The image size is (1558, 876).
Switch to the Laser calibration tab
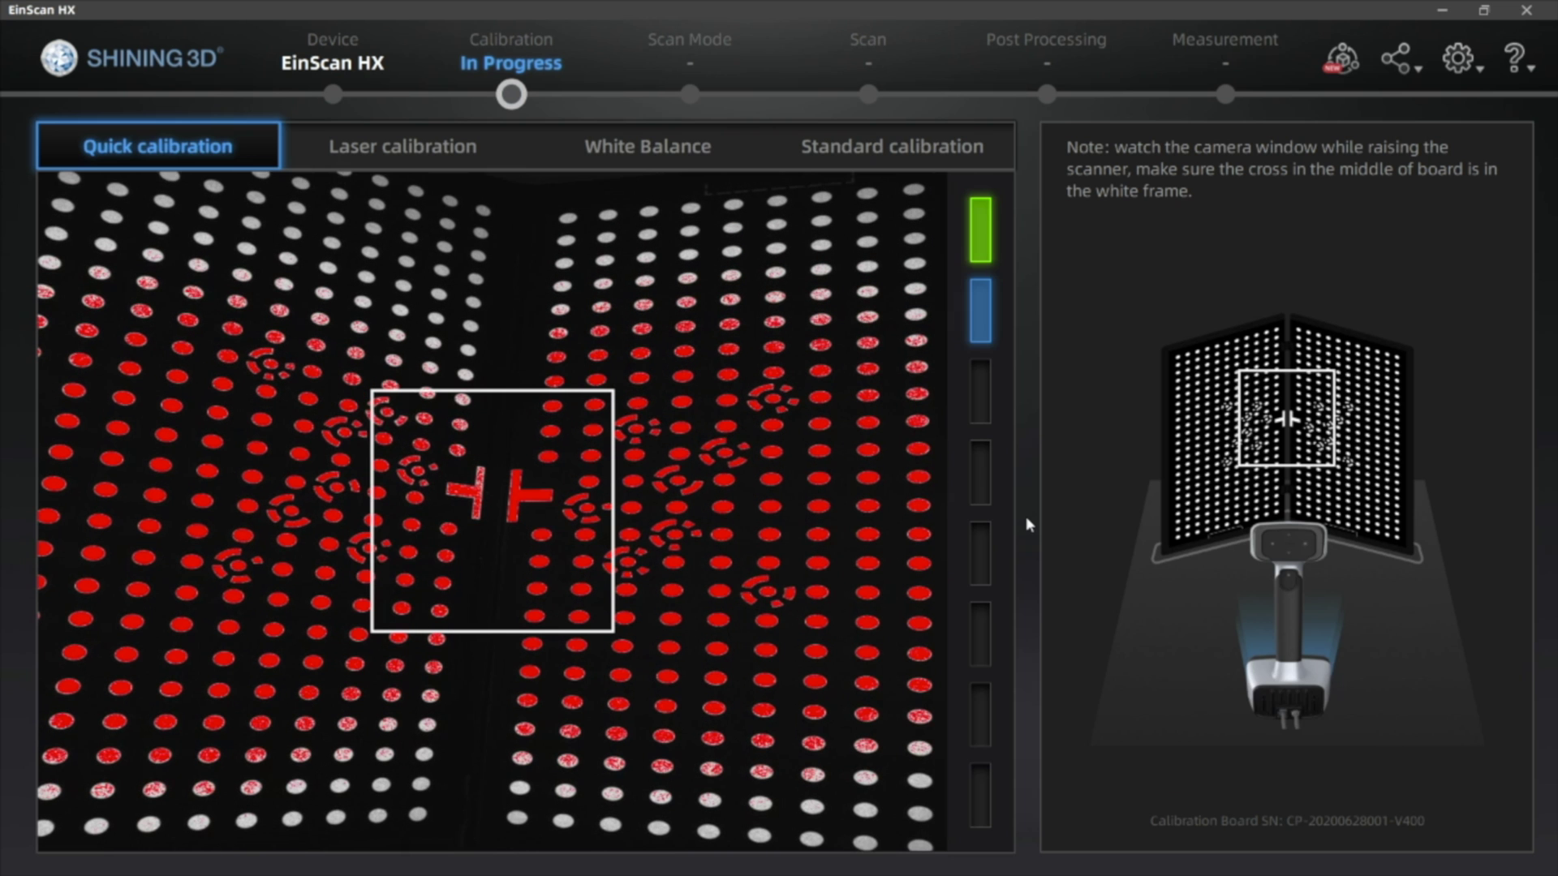(x=402, y=146)
